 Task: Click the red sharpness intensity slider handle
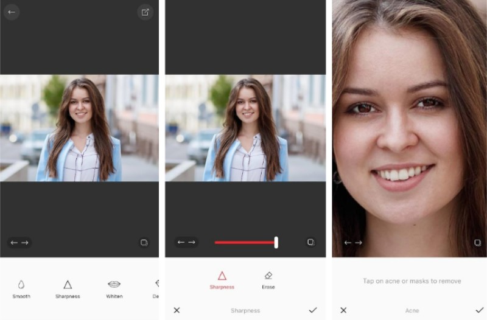coord(276,242)
